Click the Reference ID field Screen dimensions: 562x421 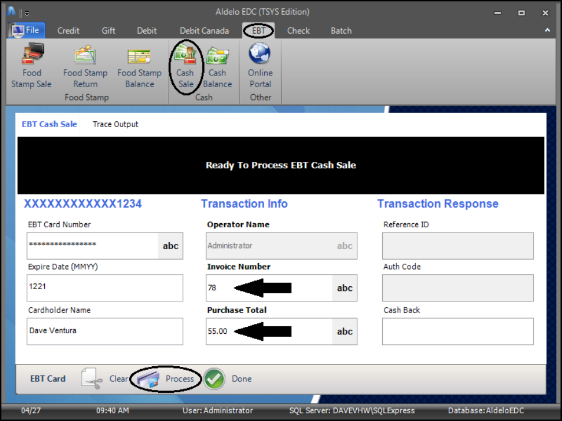[x=458, y=246]
